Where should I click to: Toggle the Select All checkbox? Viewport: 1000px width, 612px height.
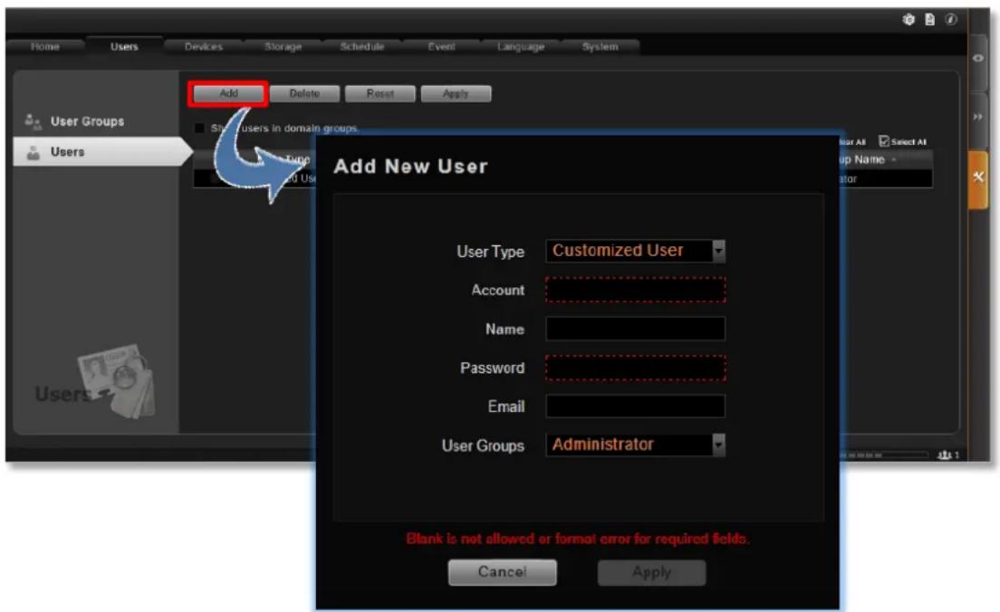pos(884,141)
